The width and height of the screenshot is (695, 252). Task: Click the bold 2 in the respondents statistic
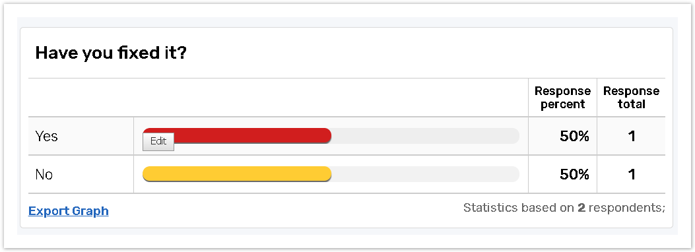click(x=581, y=207)
